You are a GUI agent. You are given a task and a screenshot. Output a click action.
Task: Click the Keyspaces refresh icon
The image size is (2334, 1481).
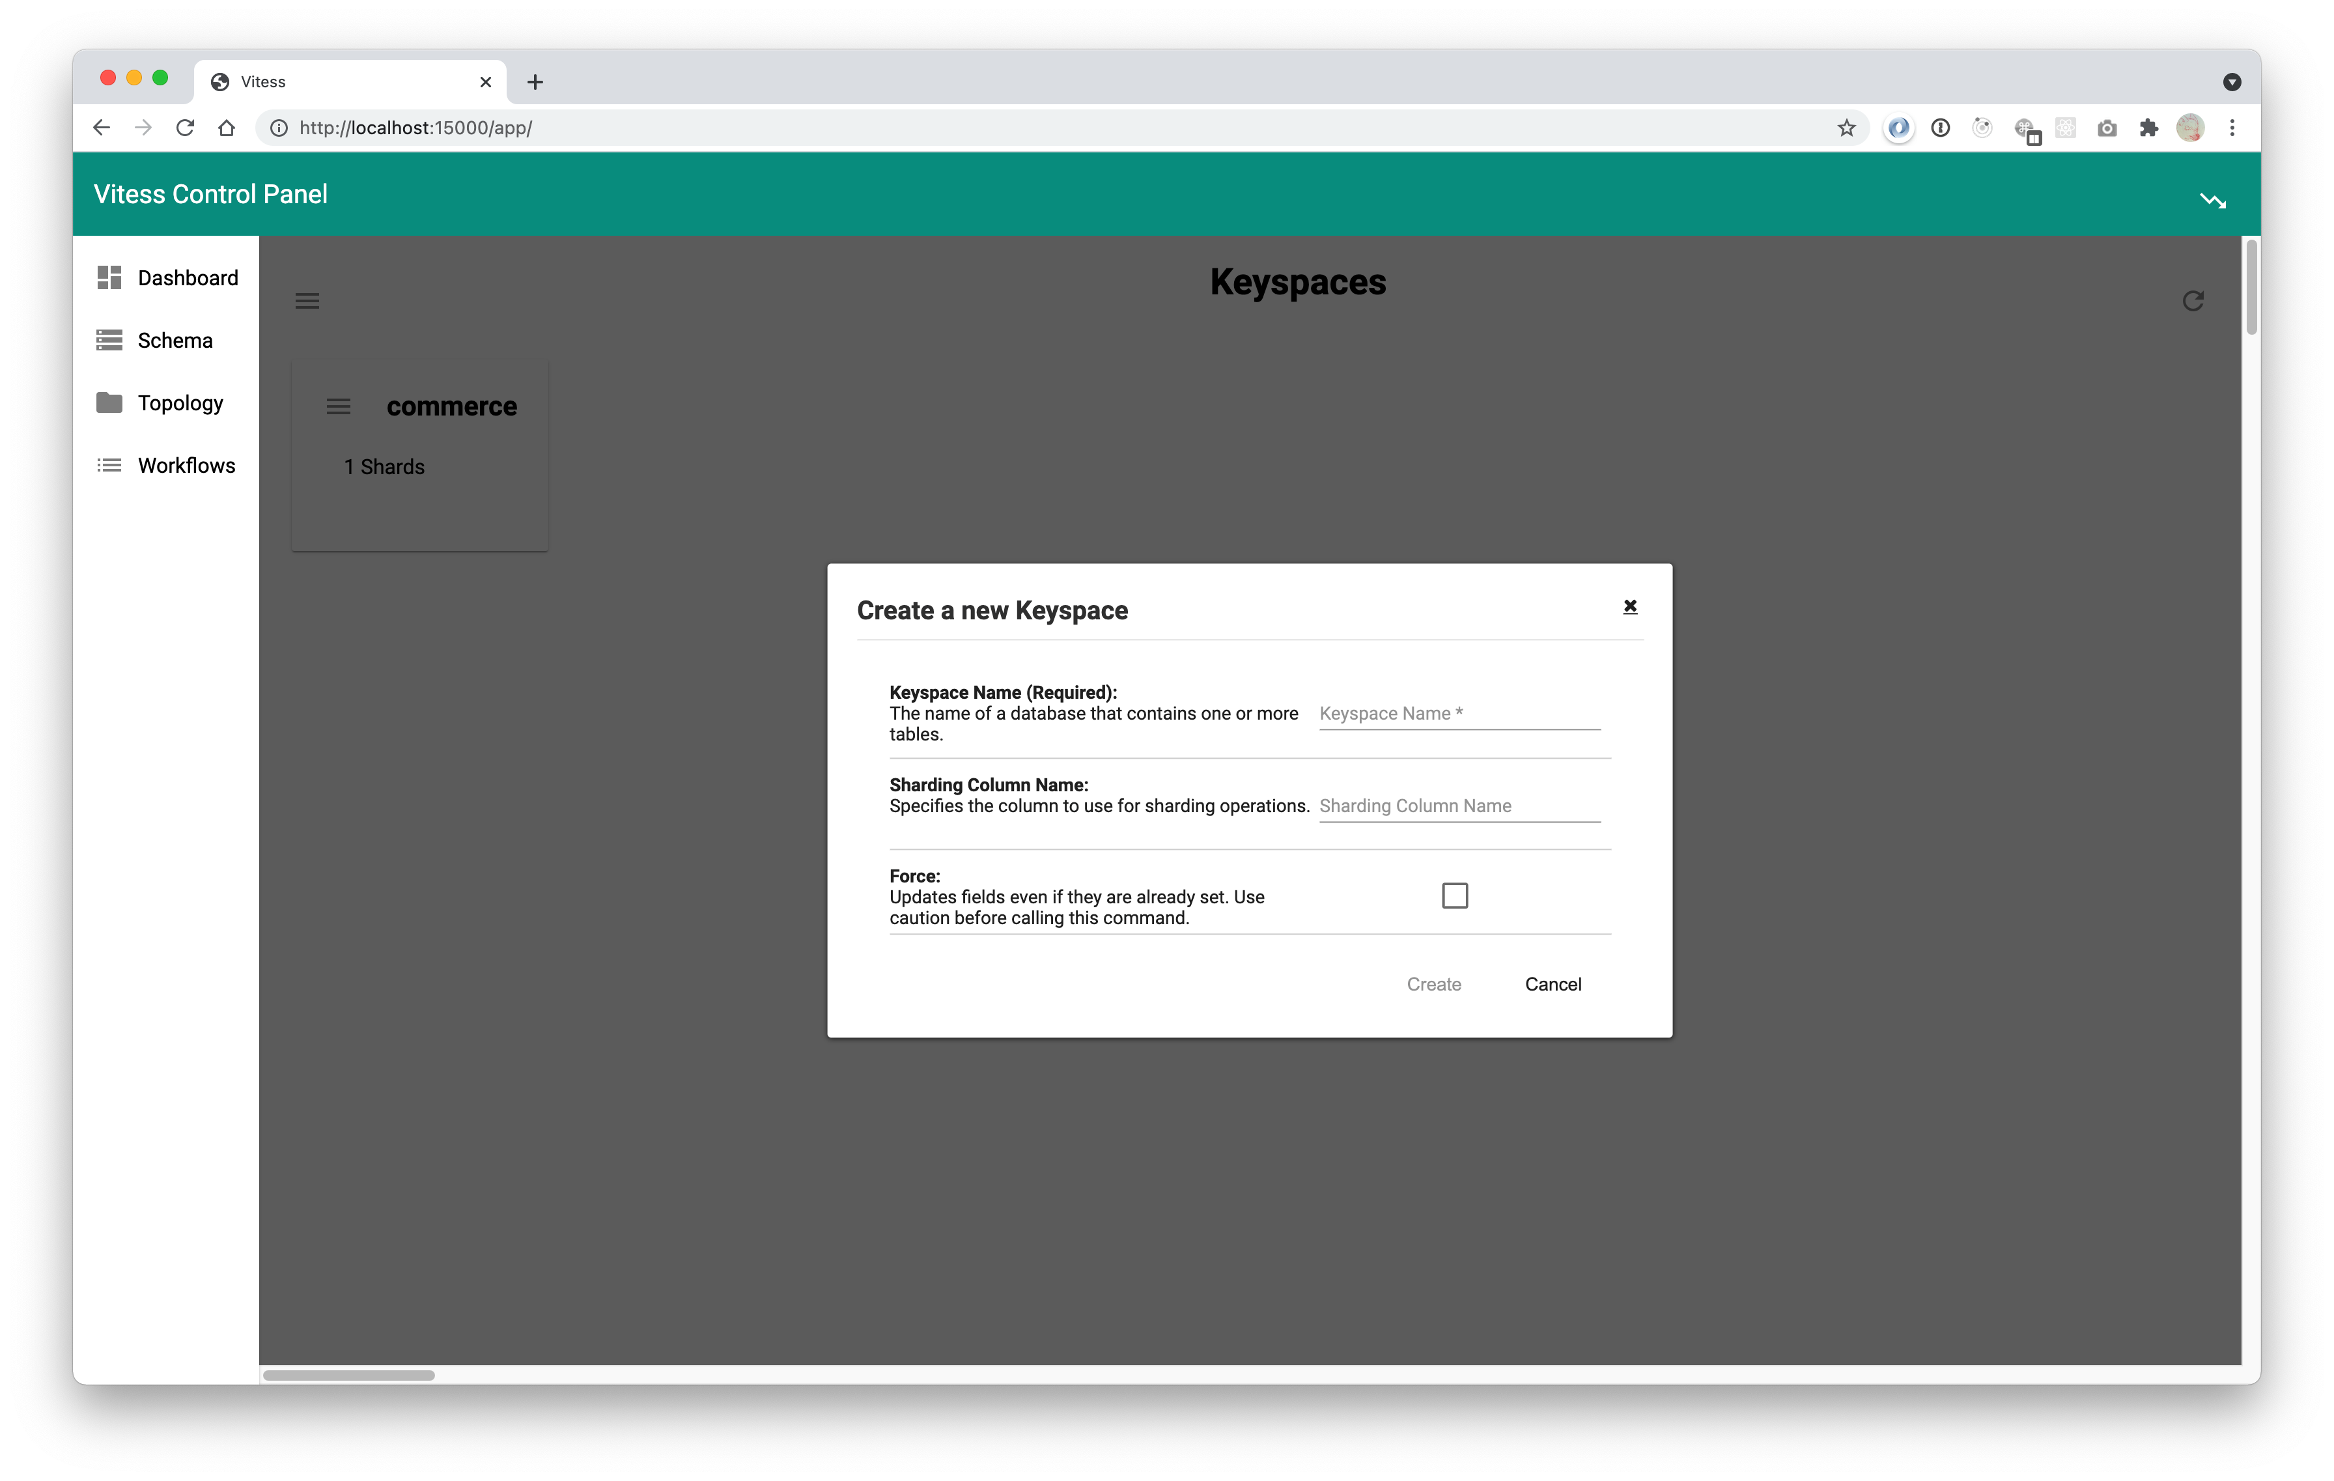click(x=2193, y=302)
